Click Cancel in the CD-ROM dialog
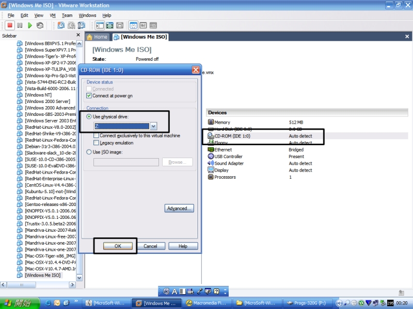 pyautogui.click(x=150, y=246)
